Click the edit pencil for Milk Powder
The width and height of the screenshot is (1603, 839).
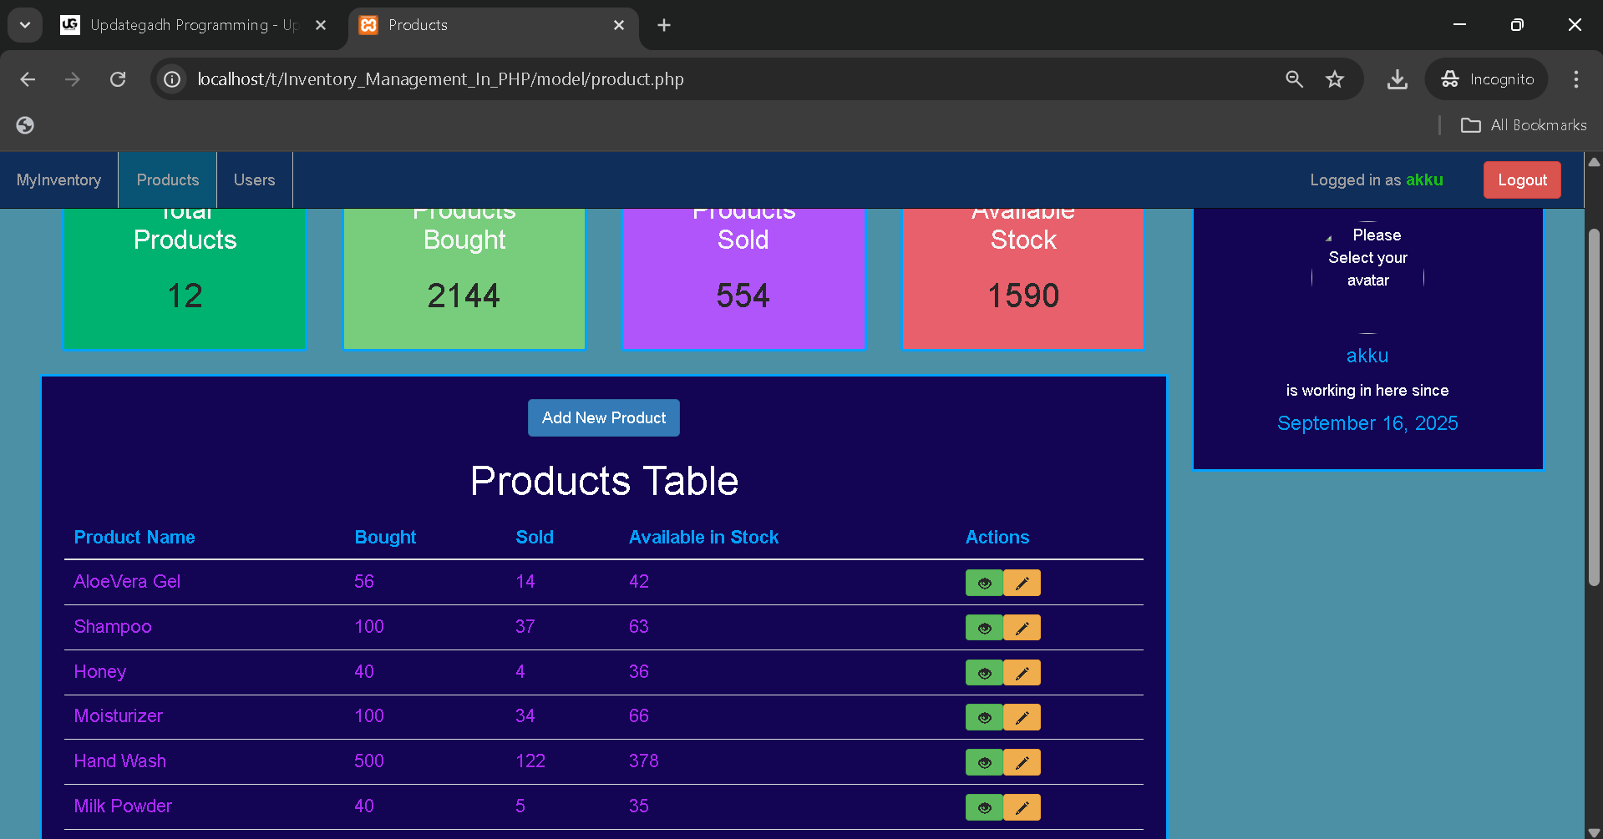point(1022,807)
